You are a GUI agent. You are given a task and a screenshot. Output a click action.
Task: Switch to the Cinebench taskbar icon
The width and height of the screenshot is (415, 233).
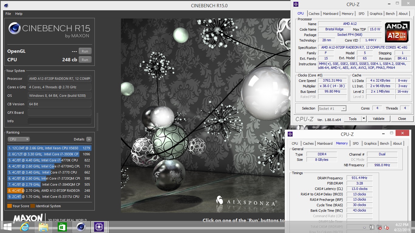[x=81, y=227]
